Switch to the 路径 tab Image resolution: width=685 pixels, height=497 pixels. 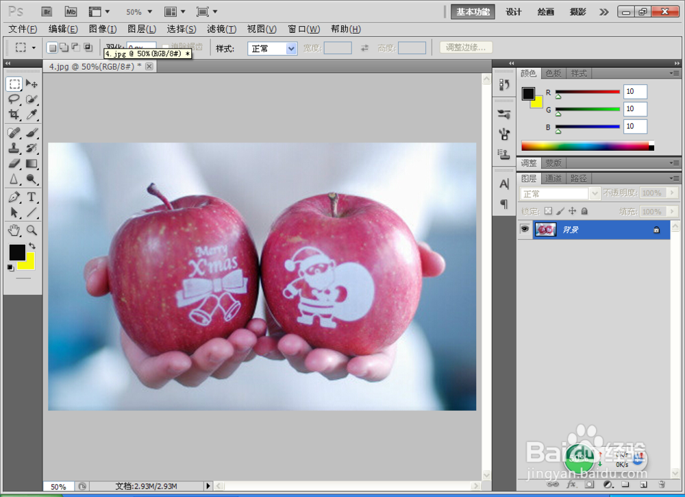pos(578,178)
